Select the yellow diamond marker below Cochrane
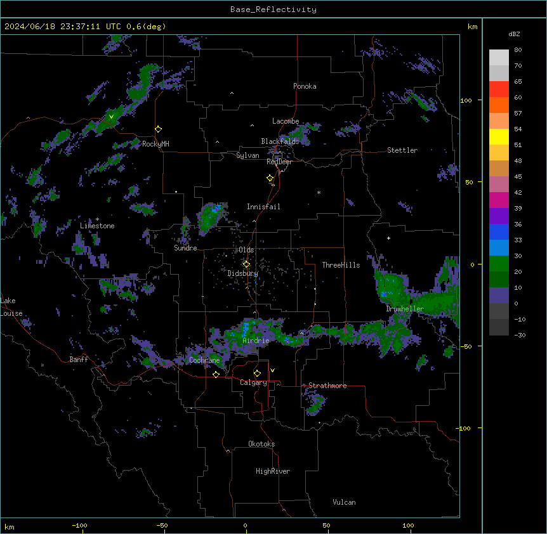The image size is (547, 534). coord(216,374)
